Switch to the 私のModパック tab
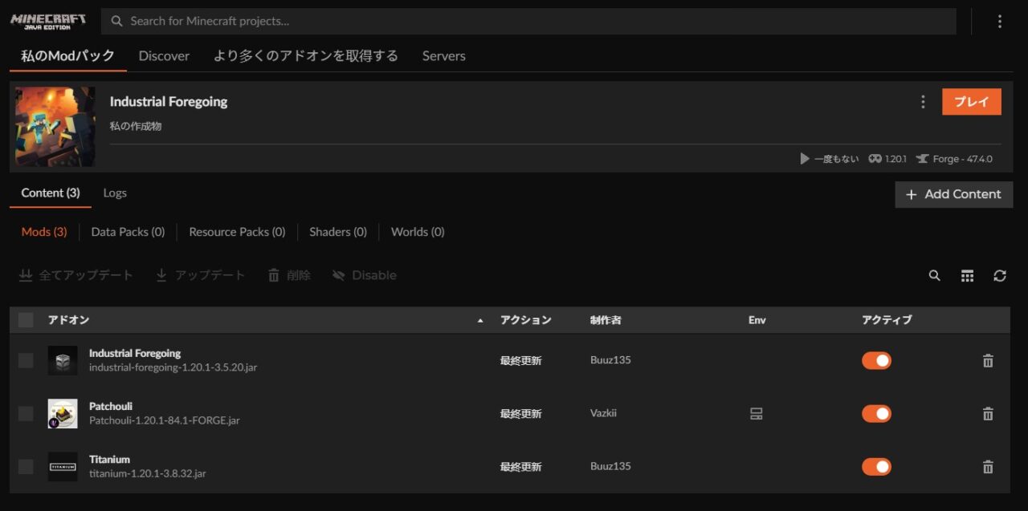Screen dimensions: 1028x511 tap(67, 56)
